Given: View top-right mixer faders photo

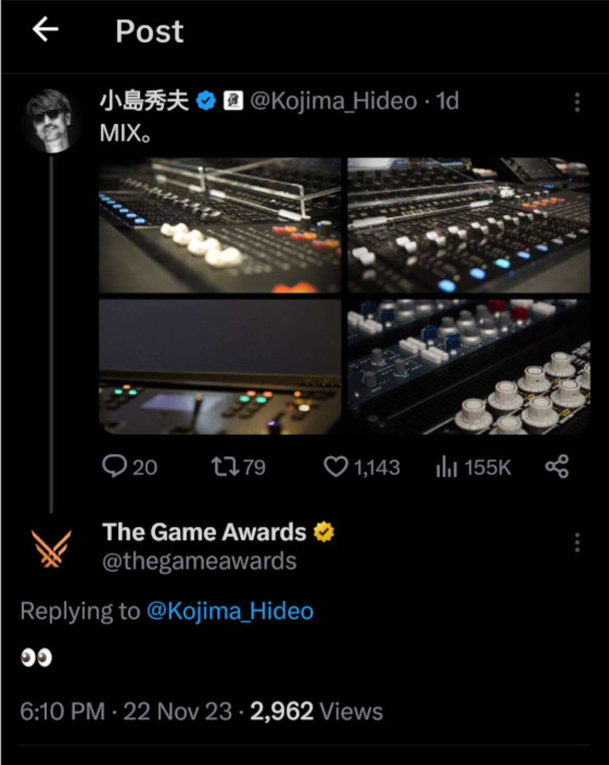Looking at the screenshot, I should (x=469, y=225).
